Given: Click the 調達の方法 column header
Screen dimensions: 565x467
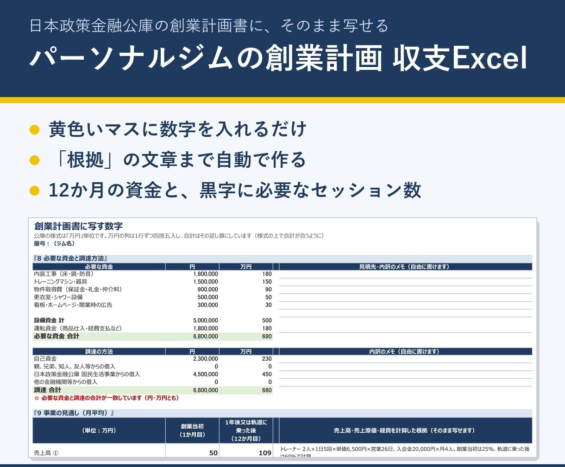Looking at the screenshot, I should click(99, 352).
